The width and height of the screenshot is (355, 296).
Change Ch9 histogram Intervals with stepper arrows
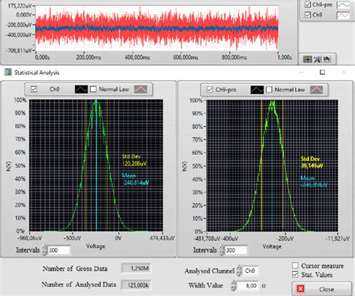pos(45,250)
